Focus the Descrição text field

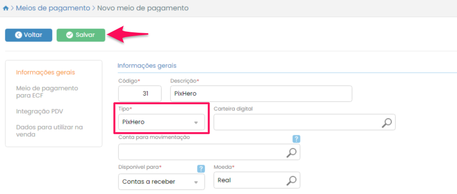(261, 94)
